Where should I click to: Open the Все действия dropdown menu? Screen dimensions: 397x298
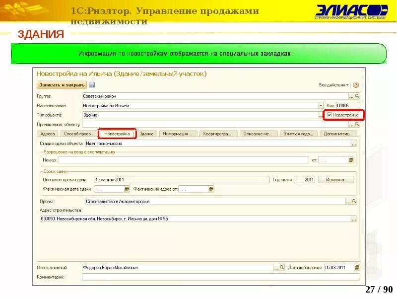tap(333, 85)
